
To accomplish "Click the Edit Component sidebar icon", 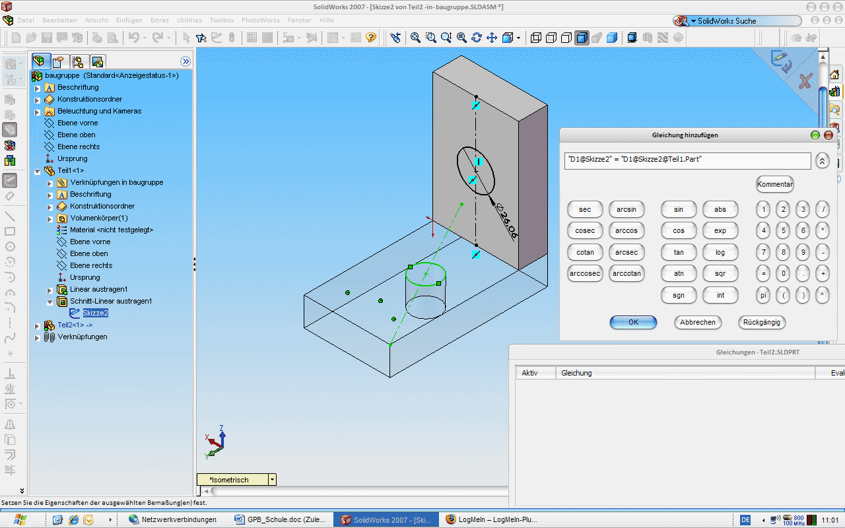I will click(x=10, y=131).
